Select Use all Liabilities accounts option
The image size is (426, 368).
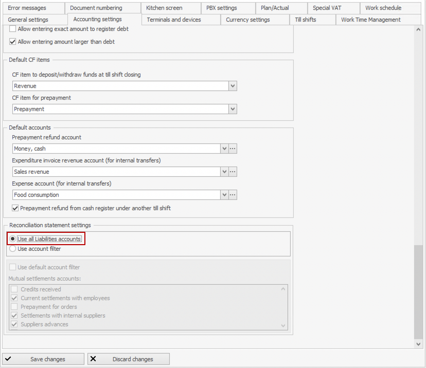click(13, 239)
